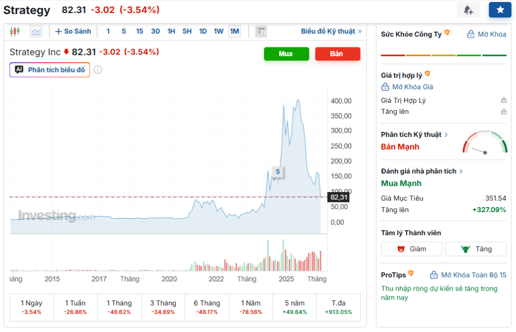Click the company health color bar

coord(443,55)
